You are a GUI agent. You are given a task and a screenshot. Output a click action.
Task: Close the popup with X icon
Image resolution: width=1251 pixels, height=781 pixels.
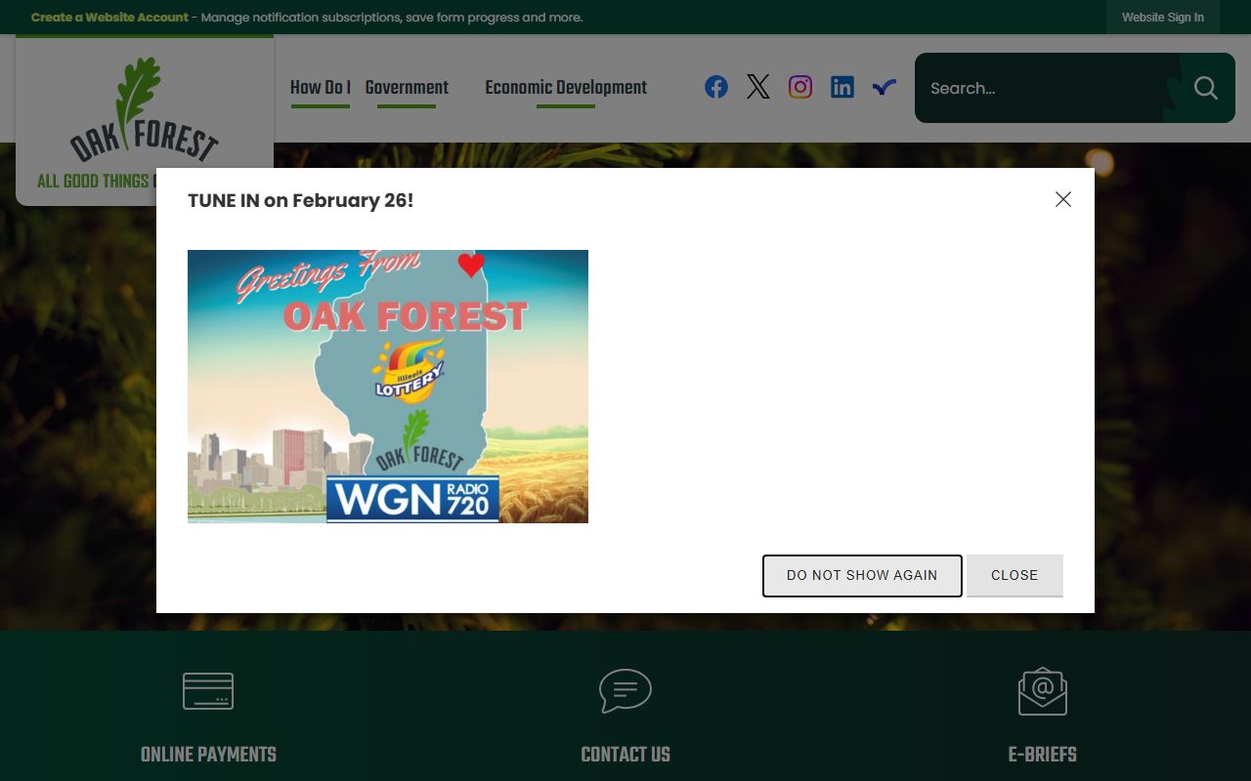1063,199
